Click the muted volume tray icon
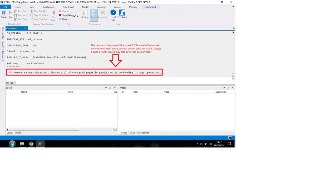The height and width of the screenshot is (177, 316). (206, 144)
